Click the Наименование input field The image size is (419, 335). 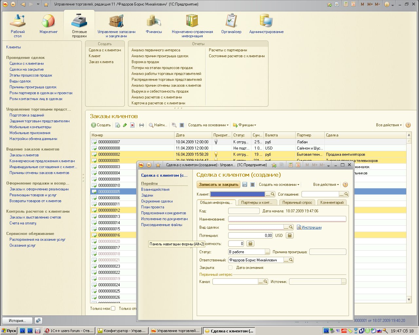[x=287, y=219]
